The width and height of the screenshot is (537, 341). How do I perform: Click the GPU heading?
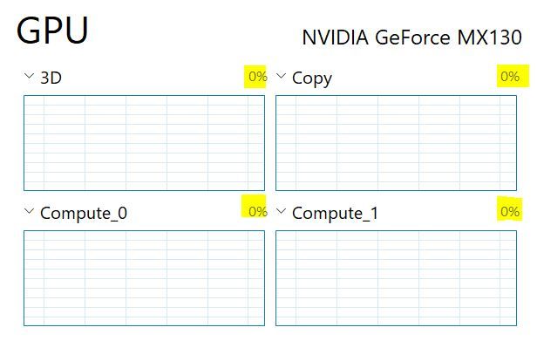52,31
